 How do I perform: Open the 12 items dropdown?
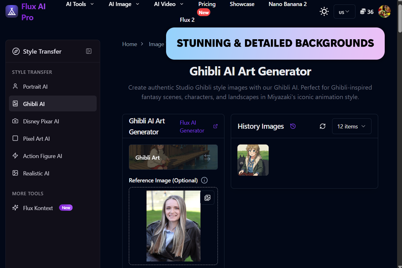tap(351, 126)
